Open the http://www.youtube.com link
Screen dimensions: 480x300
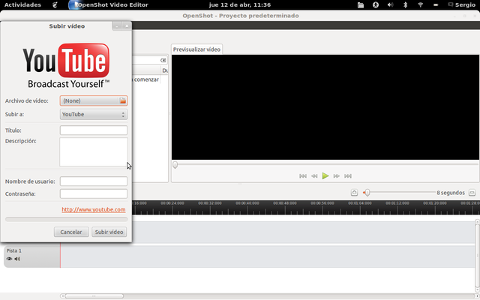pos(93,210)
